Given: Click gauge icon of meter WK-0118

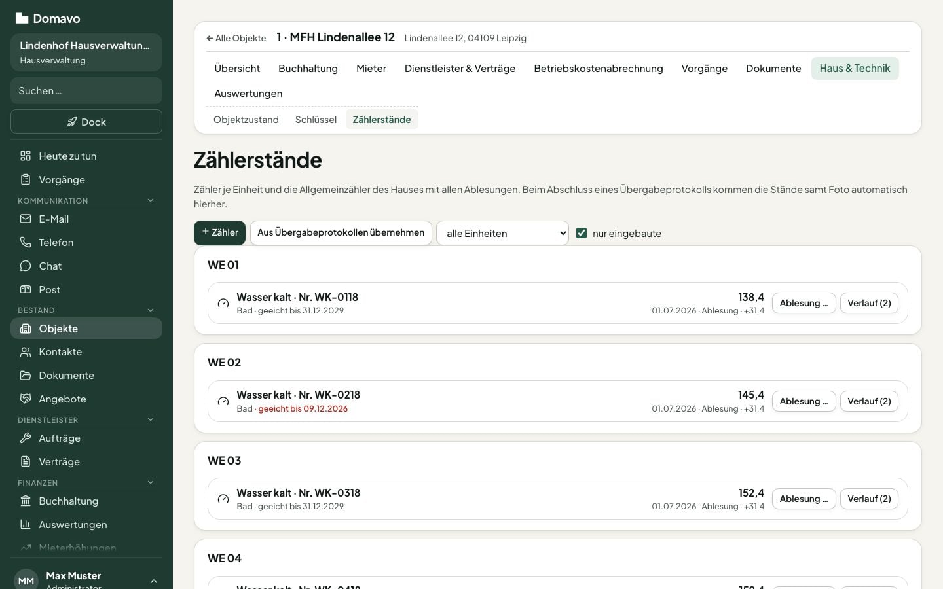Looking at the screenshot, I should tap(223, 303).
